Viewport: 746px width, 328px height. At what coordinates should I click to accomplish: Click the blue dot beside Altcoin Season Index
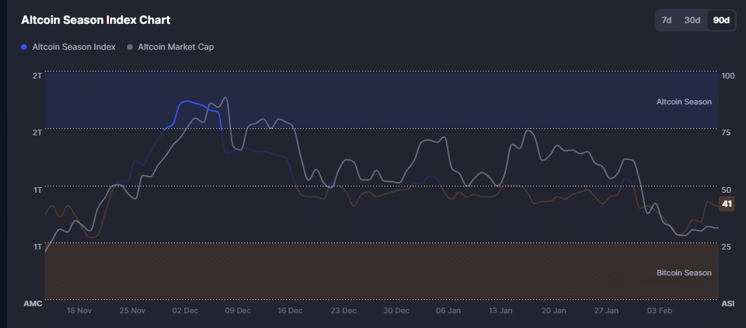[25, 47]
